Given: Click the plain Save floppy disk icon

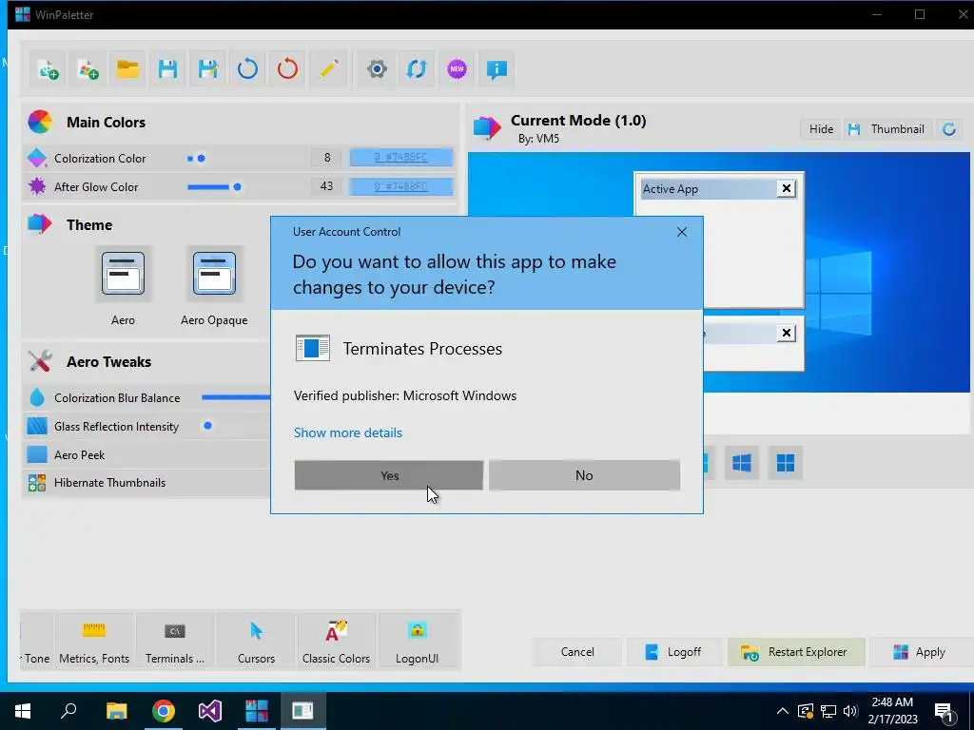Looking at the screenshot, I should pos(167,68).
